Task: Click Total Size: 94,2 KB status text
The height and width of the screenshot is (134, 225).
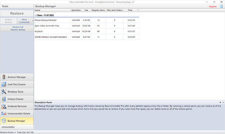Action: [x=25, y=132]
